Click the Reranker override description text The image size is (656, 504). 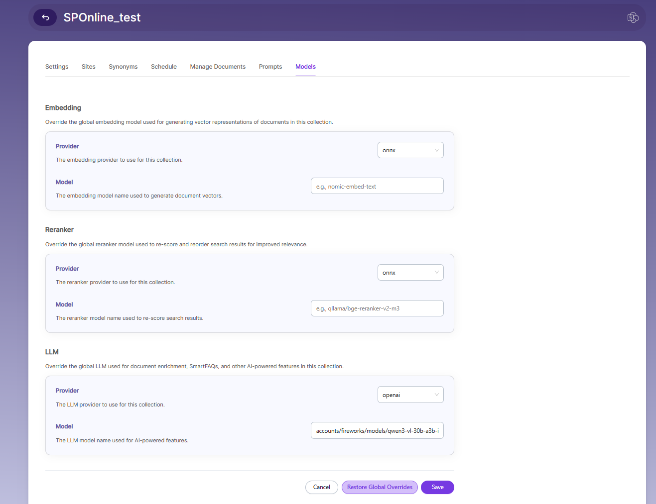176,244
